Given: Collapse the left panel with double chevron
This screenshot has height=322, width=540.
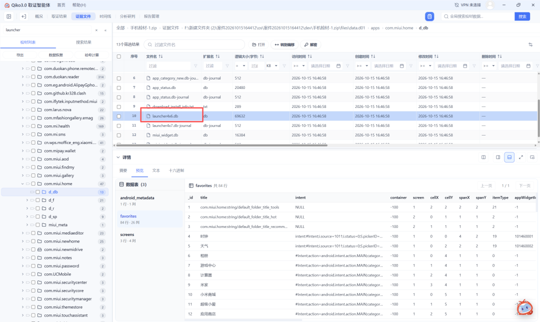Looking at the screenshot, I should point(105,30).
